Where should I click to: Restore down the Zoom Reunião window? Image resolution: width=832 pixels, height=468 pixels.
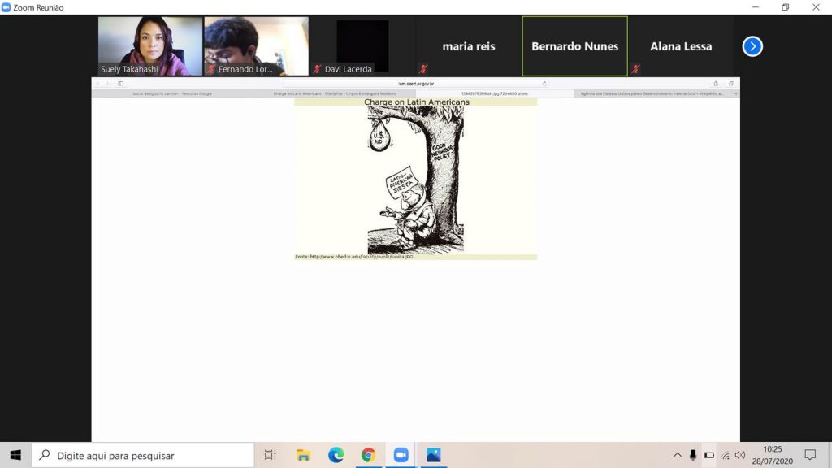[786, 7]
